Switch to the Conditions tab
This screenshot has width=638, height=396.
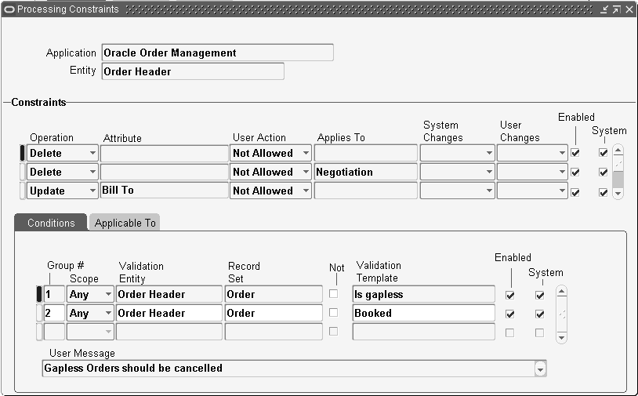click(51, 223)
